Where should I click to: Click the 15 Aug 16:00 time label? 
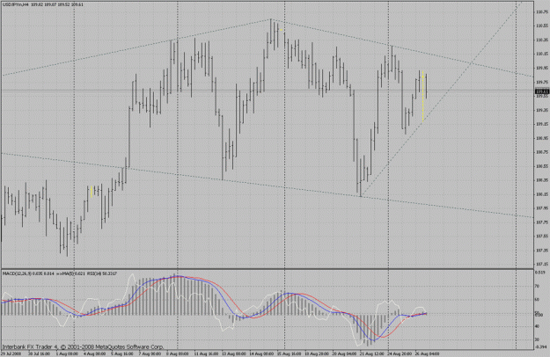(x=289, y=353)
